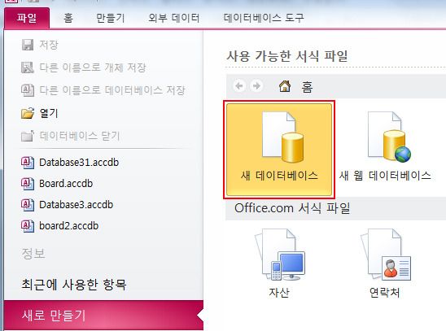This screenshot has width=446, height=331.
Task: Click the 자산 template label
Action: 279,292
